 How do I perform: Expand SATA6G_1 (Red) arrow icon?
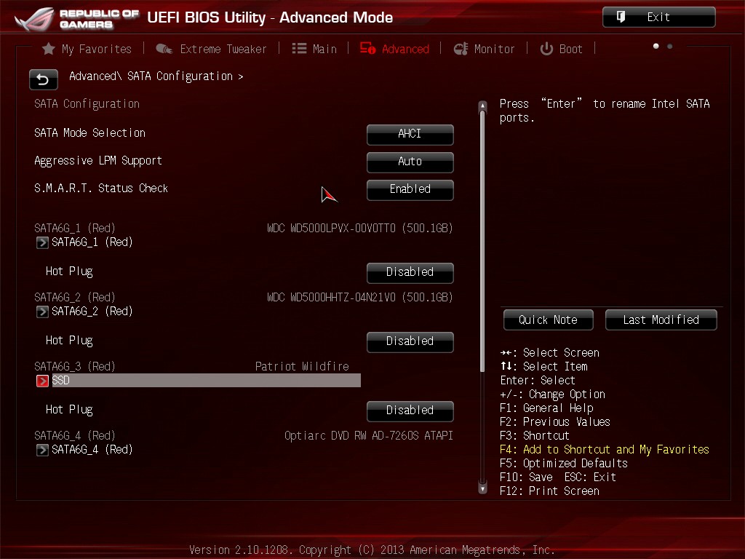tap(42, 242)
